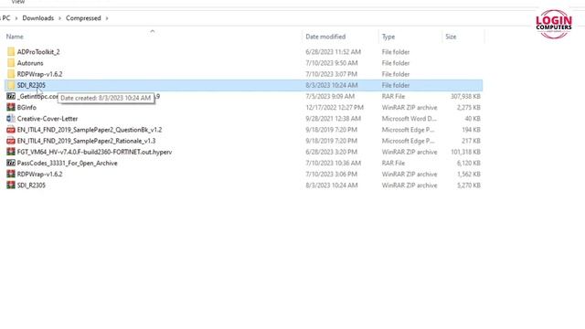The height and width of the screenshot is (329, 585).
Task: Select the Autoruns folder icon
Action: [x=11, y=63]
